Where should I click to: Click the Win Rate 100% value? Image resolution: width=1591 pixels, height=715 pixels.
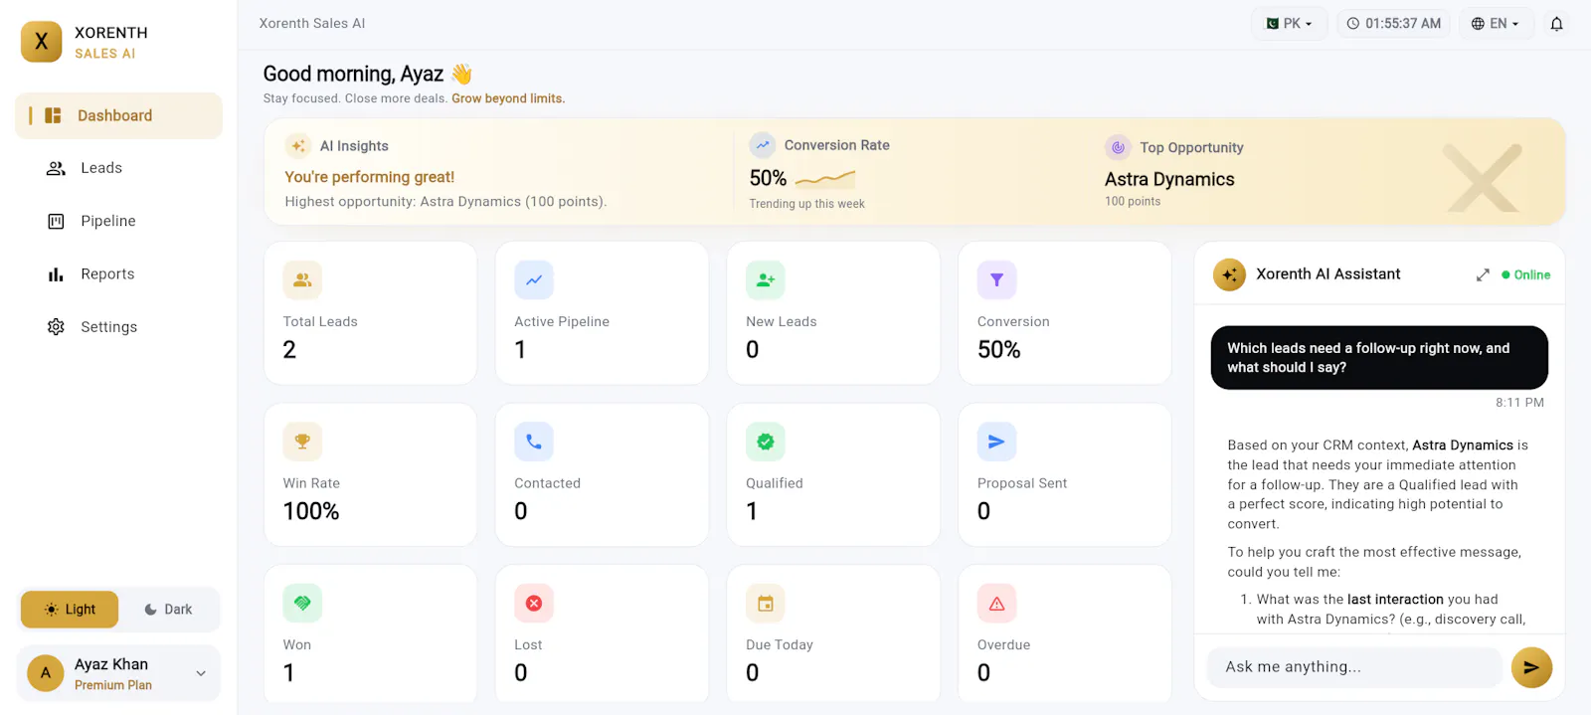click(x=311, y=512)
